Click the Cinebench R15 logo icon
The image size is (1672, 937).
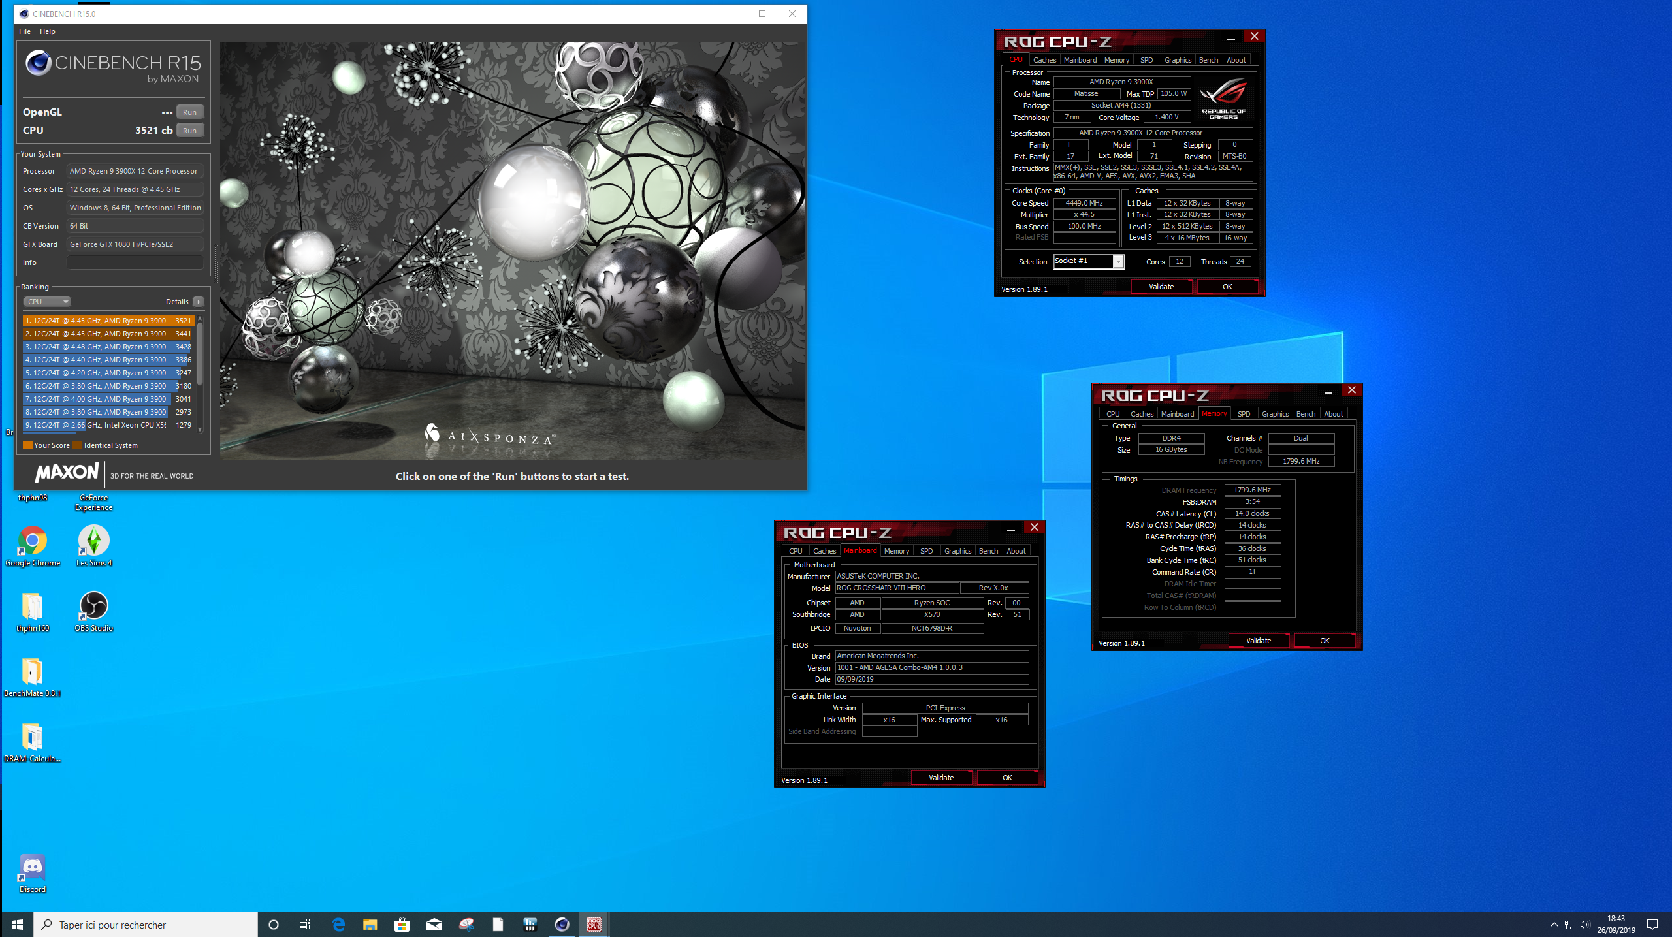(39, 63)
